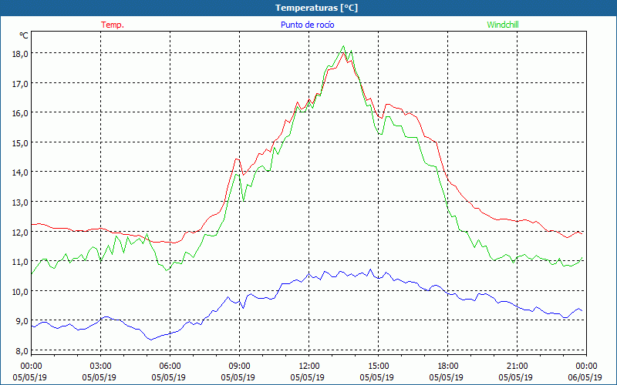
Task: Click the 14,0 y-axis value
Action: 20,172
